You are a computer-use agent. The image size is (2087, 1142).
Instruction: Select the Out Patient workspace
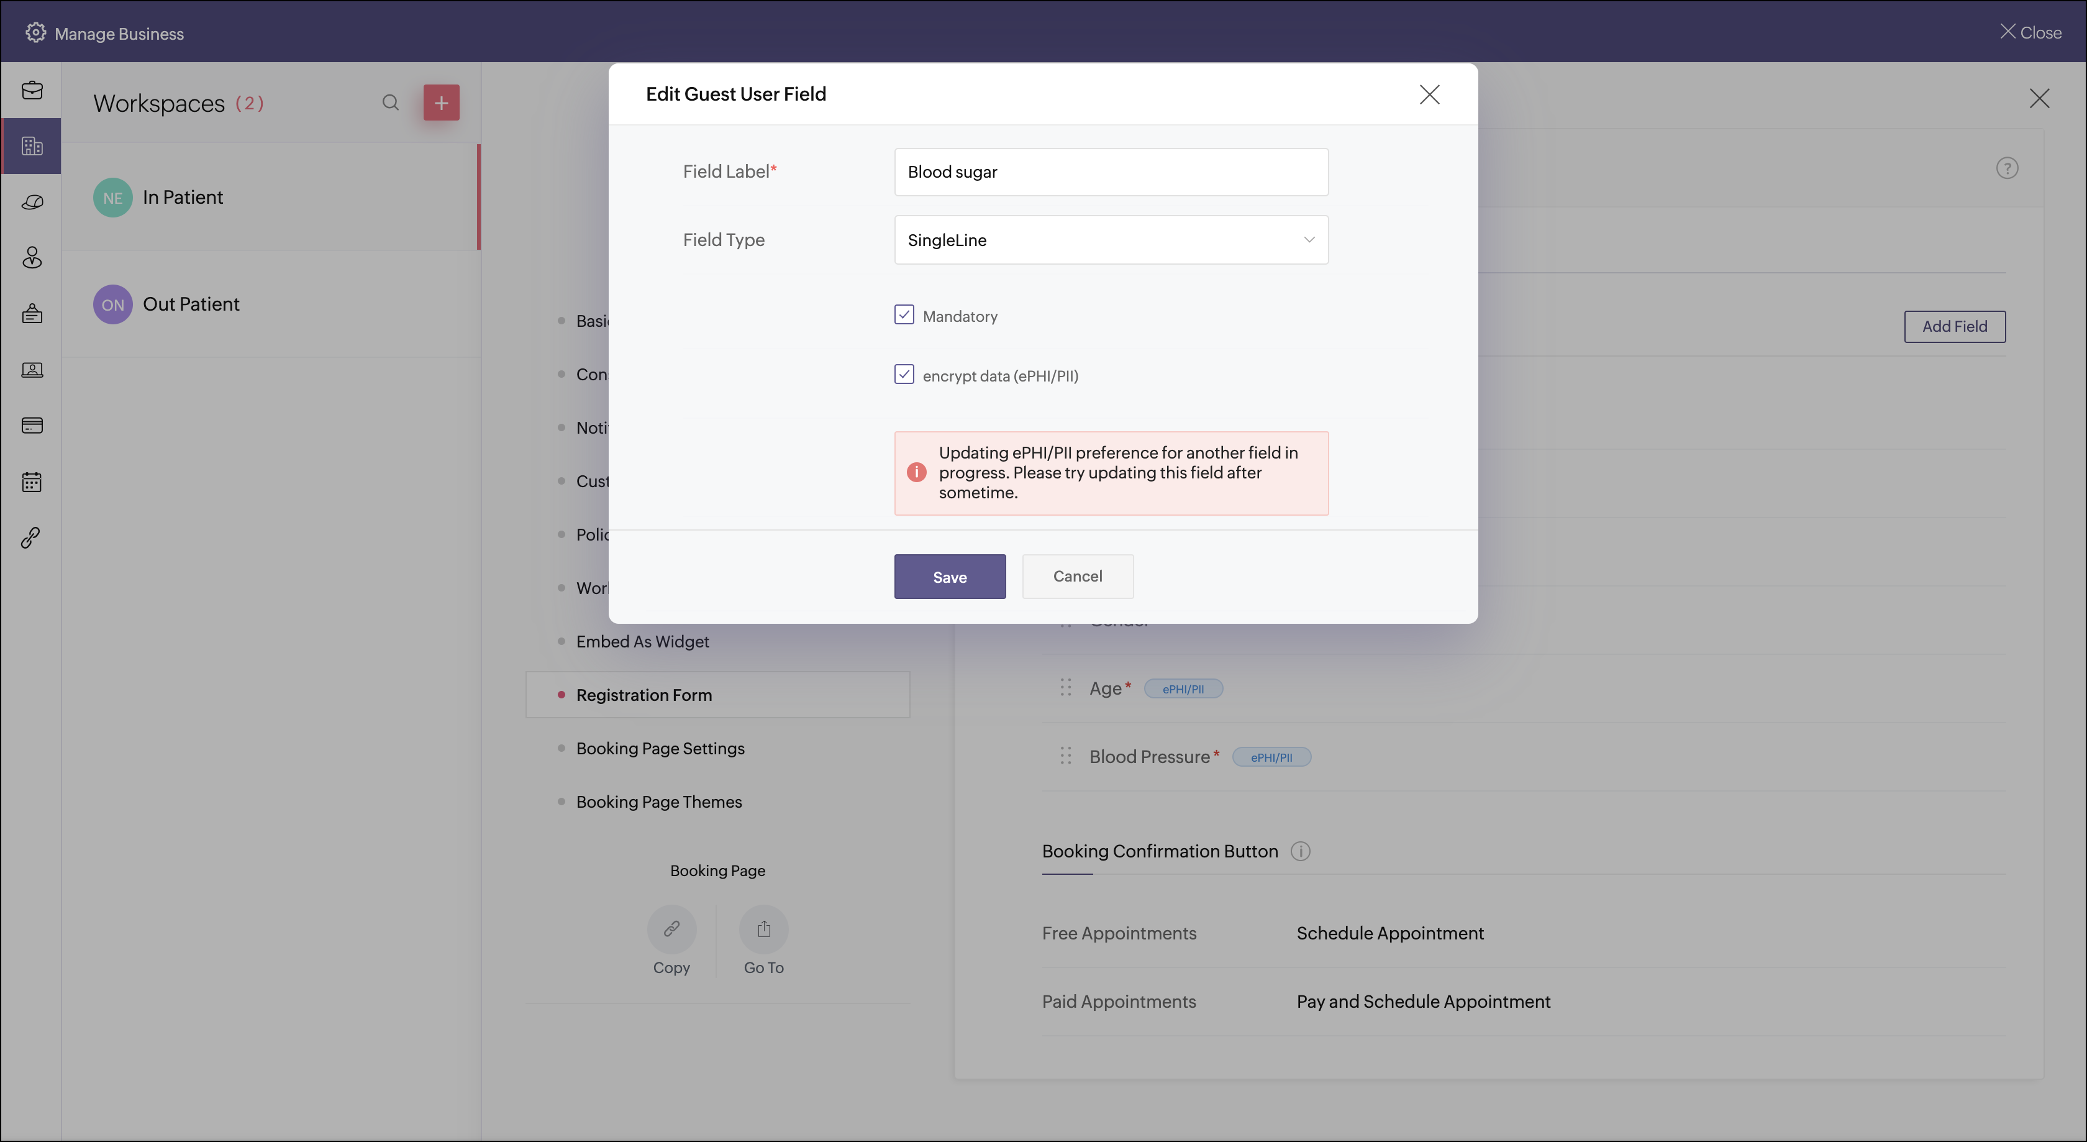[x=191, y=304]
